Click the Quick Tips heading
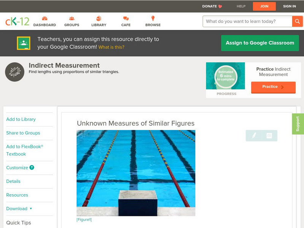Image resolution: width=304 pixels, height=228 pixels. pyautogui.click(x=19, y=223)
